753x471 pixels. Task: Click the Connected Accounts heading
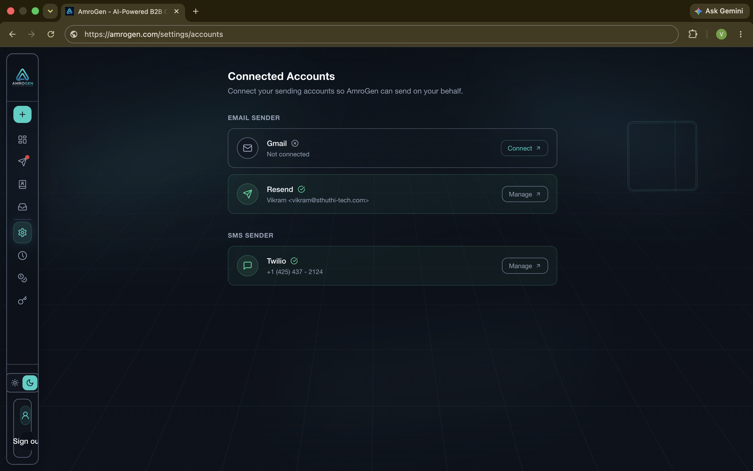tap(281, 76)
